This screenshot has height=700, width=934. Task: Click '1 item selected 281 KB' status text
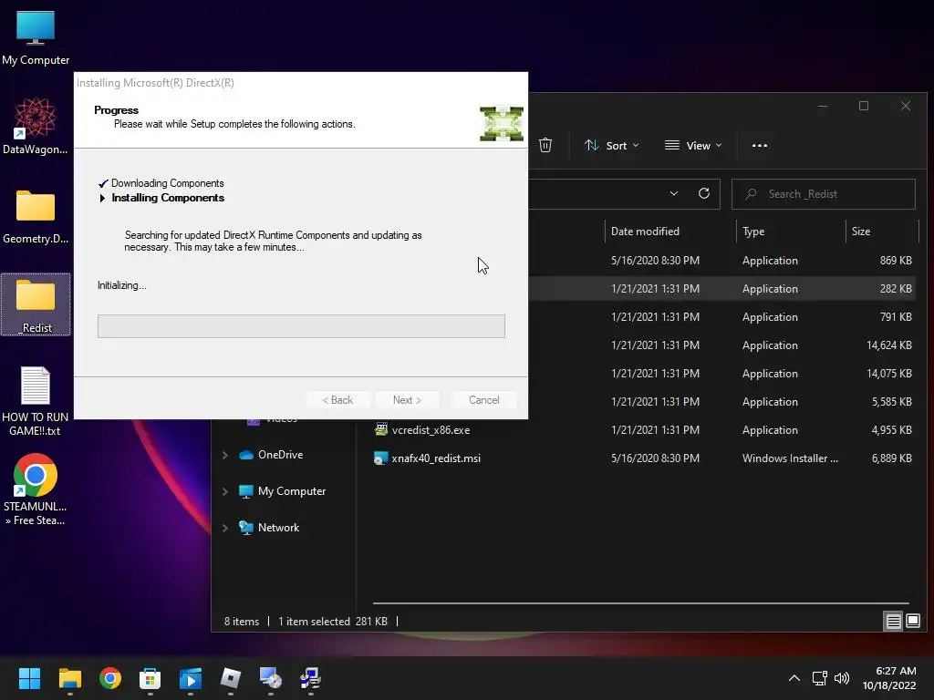pyautogui.click(x=332, y=622)
